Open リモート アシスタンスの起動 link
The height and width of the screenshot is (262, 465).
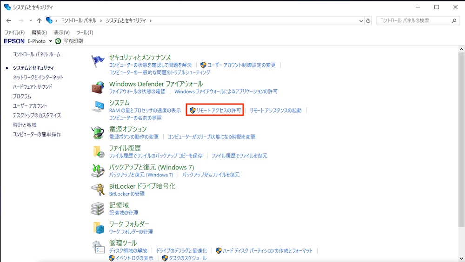tap(275, 110)
